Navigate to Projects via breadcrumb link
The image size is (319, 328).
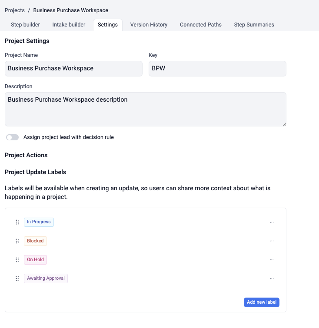tap(15, 10)
